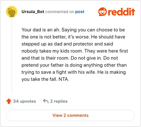Click the orange upvote arrow icon
This screenshot has width=141, height=127.
pos(9,101)
